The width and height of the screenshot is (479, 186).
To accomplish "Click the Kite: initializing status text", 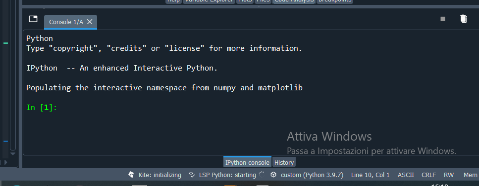I will pos(160,175).
